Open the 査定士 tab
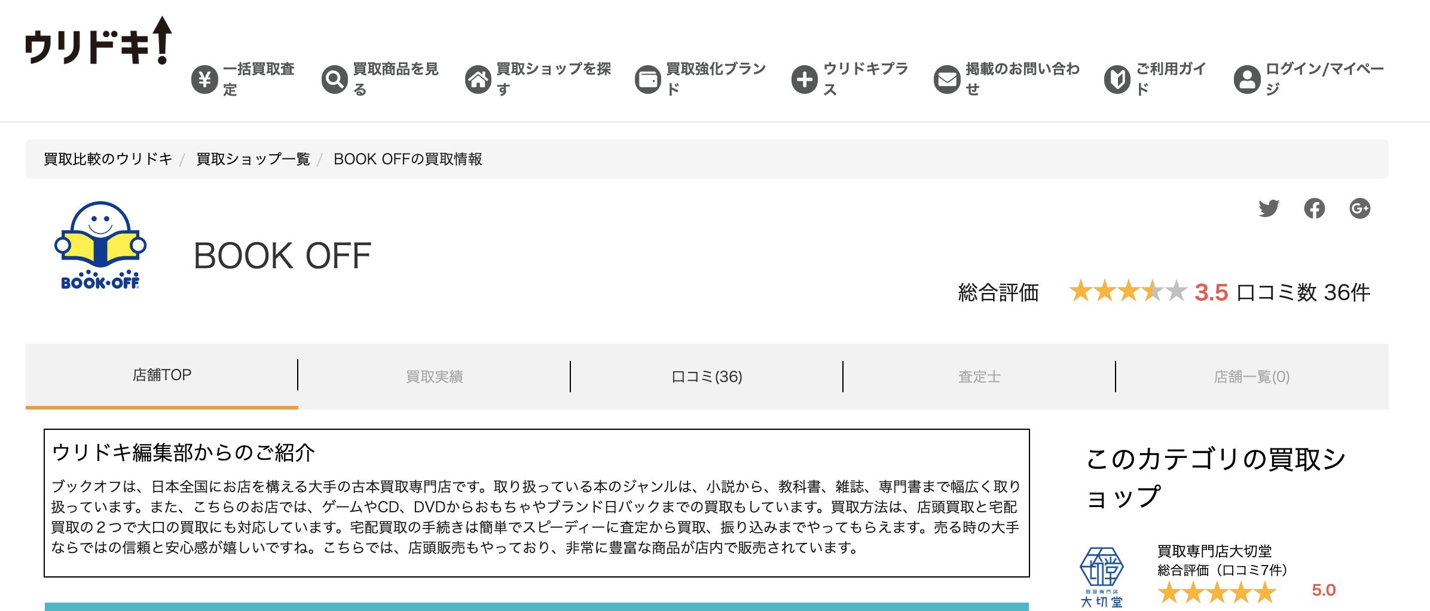Viewport: 1430px width, 611px height. point(979,377)
